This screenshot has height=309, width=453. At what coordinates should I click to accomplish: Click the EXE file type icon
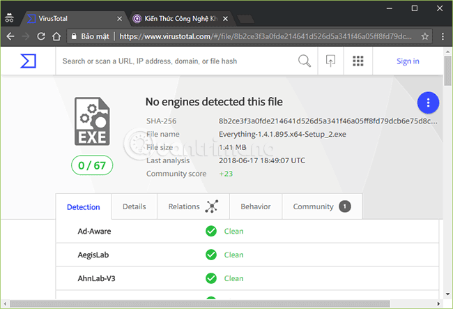pyautogui.click(x=92, y=121)
